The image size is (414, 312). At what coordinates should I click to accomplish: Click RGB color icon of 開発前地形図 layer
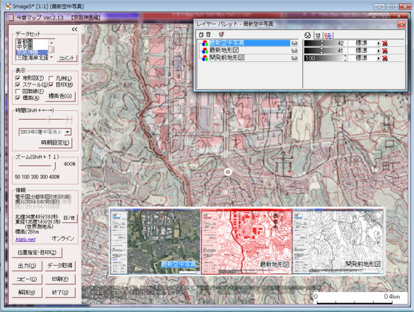(205, 58)
